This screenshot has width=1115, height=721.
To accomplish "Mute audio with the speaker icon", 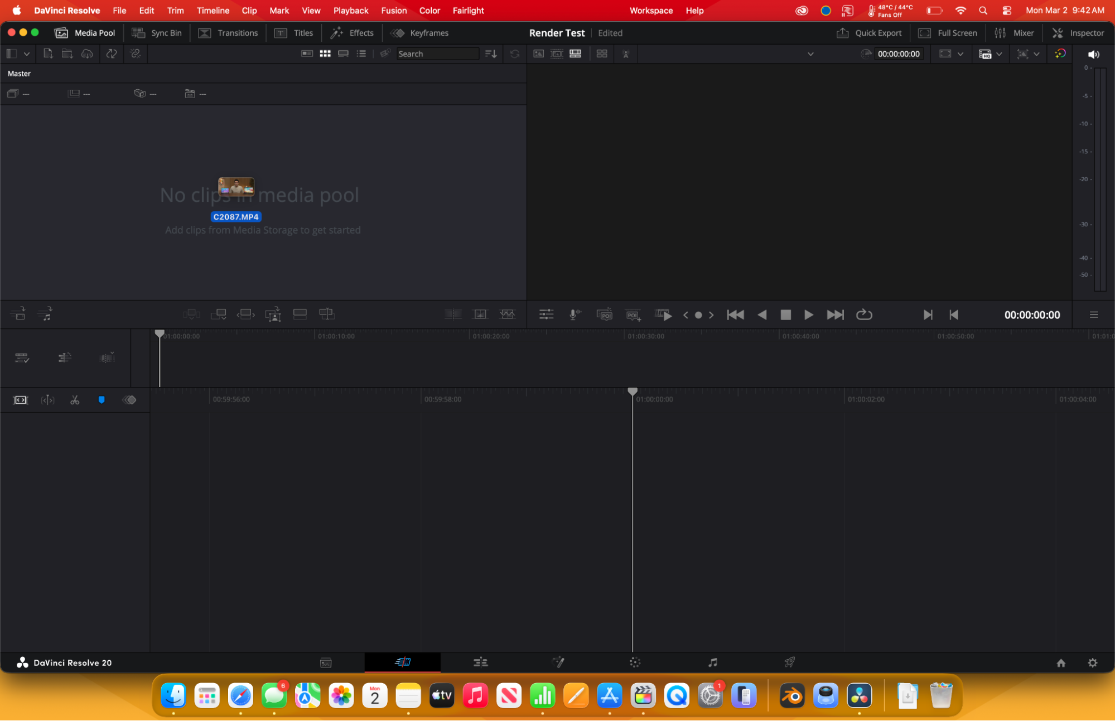I will click(1093, 54).
